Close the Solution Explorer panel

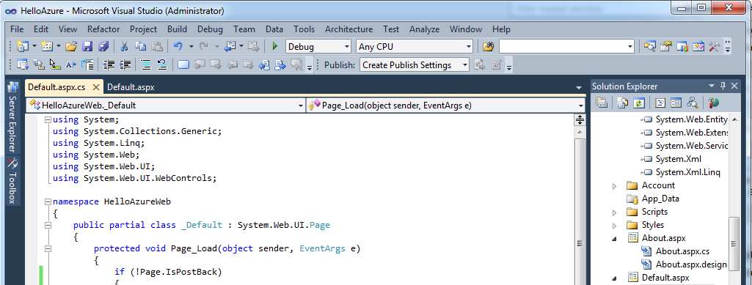(x=734, y=86)
